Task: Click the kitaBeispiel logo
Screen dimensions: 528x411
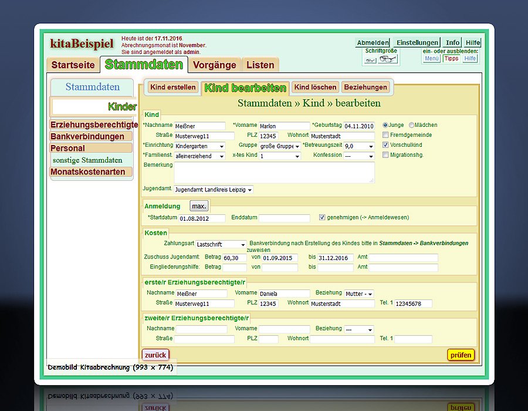Action: [x=82, y=44]
